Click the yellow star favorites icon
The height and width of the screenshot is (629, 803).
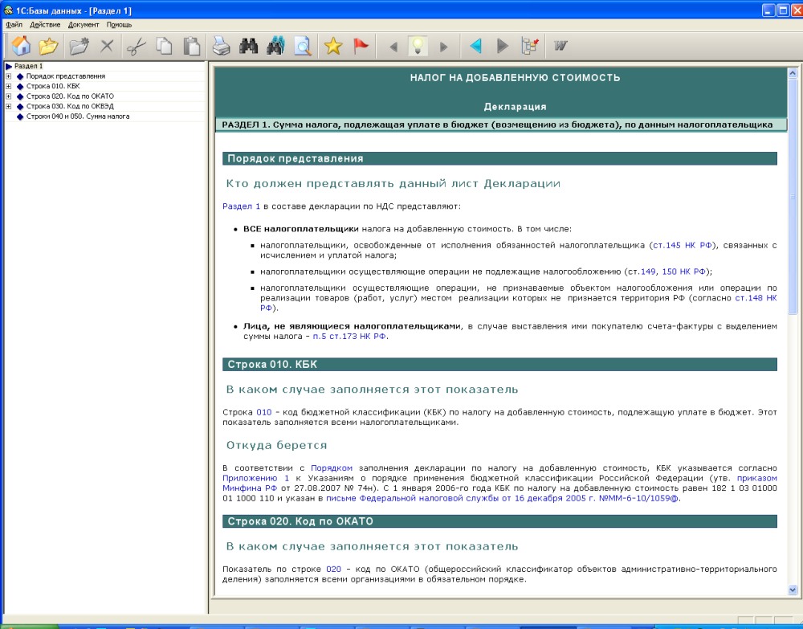click(333, 47)
